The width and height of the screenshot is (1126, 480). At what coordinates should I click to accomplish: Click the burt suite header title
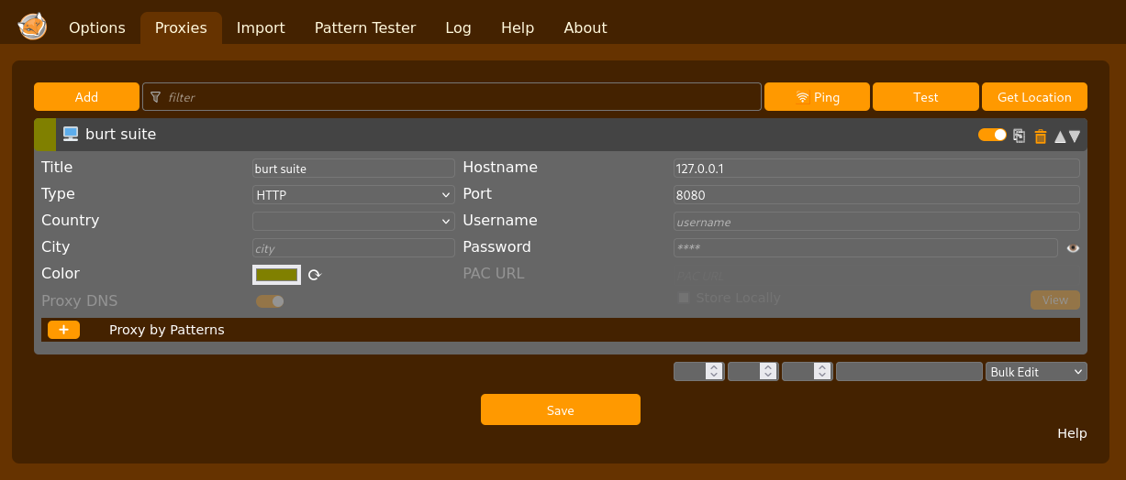point(121,135)
